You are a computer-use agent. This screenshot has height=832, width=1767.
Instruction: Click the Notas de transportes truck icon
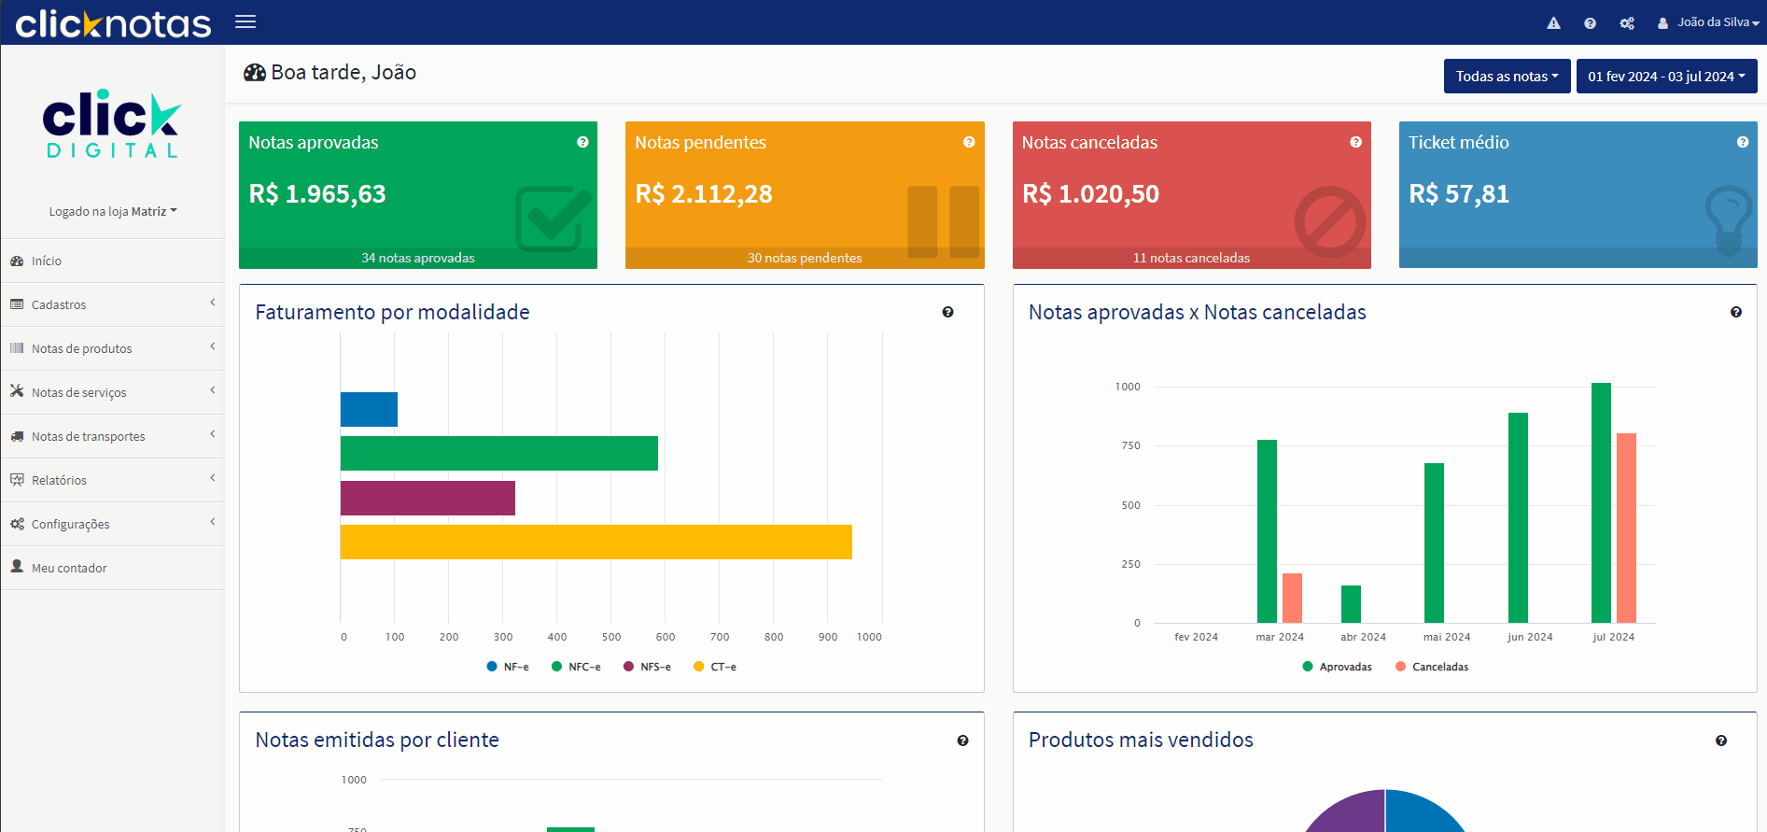coord(17,436)
